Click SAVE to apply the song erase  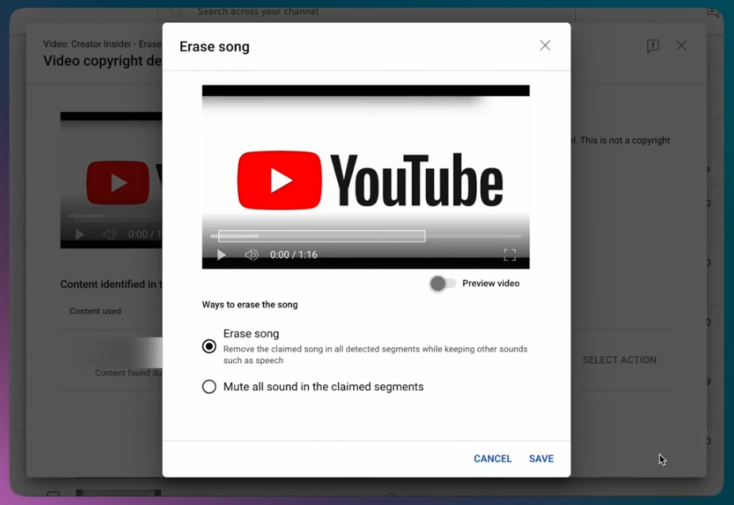[541, 459]
